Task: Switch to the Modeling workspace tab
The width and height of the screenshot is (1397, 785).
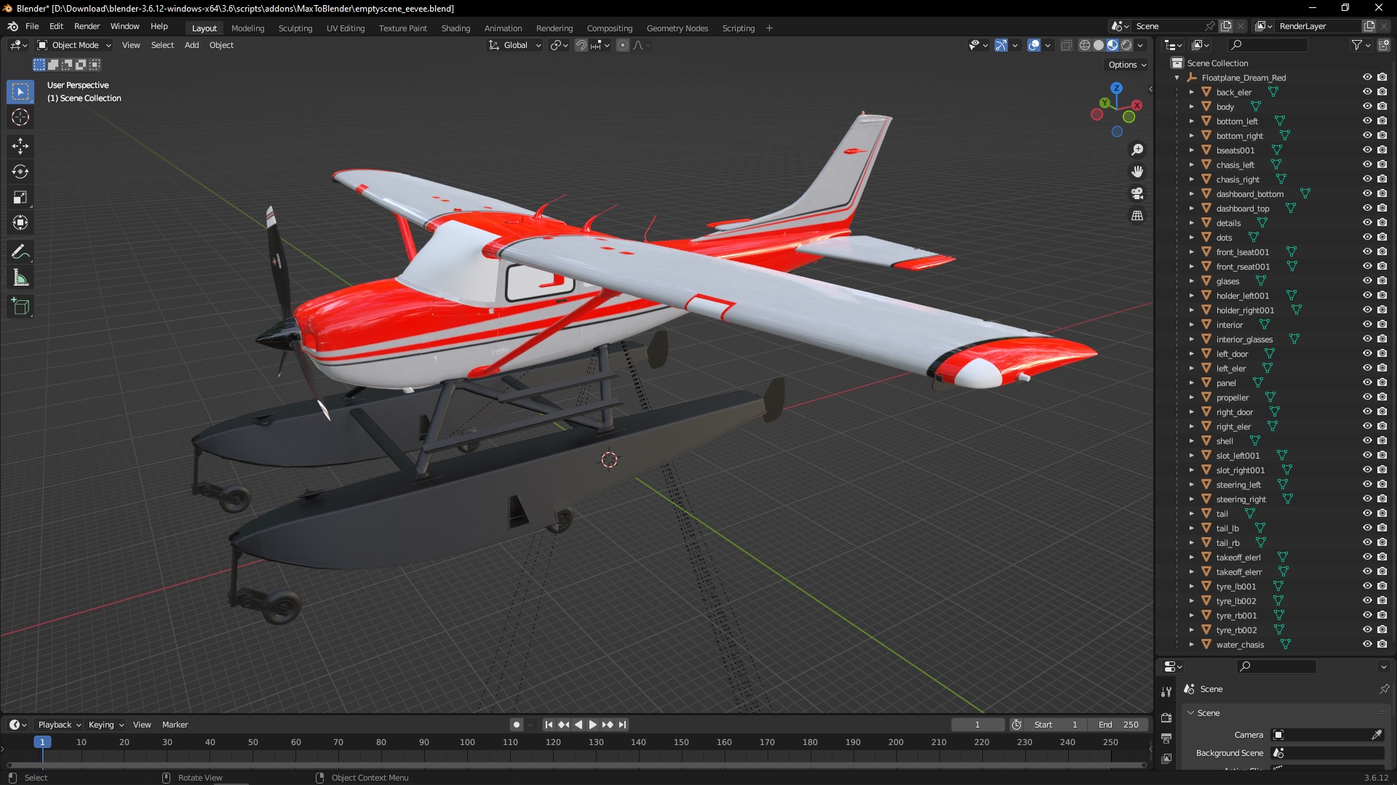Action: point(247,28)
